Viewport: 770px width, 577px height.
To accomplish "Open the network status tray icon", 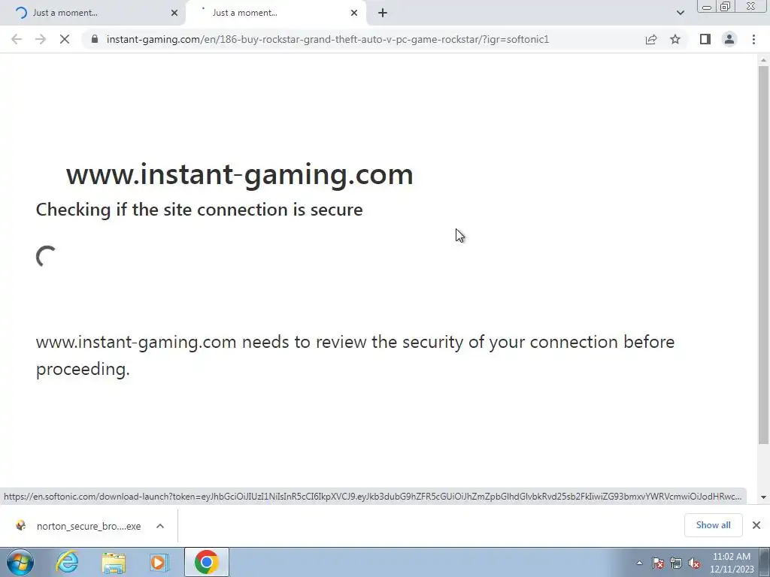I will (x=676, y=563).
